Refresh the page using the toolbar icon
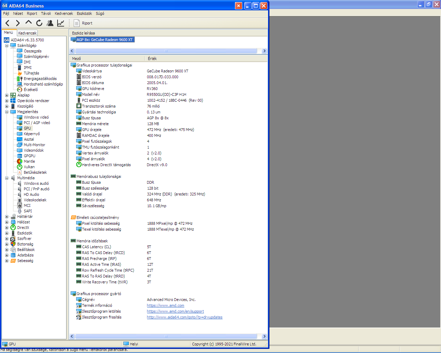Screen dimensions: 441x353 point(39,23)
